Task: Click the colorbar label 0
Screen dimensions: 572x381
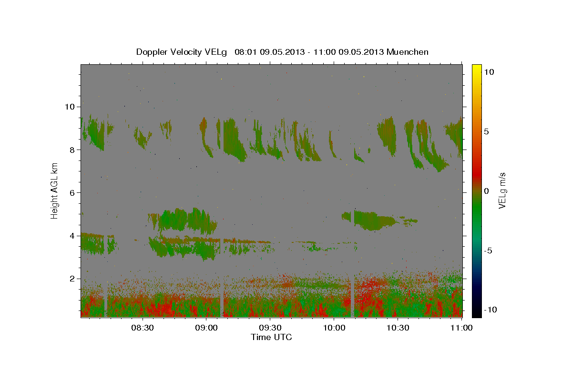Action: click(x=486, y=191)
